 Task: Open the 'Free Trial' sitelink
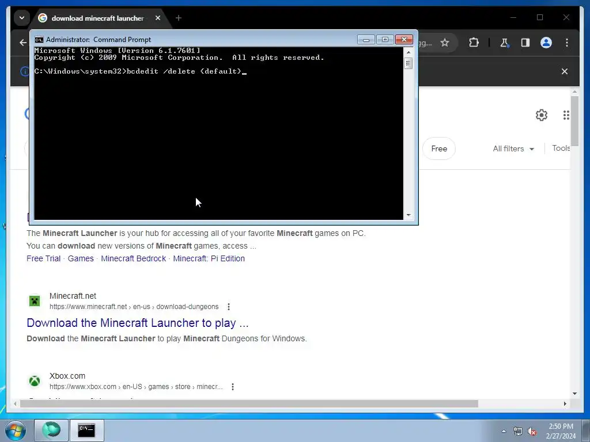(x=43, y=258)
